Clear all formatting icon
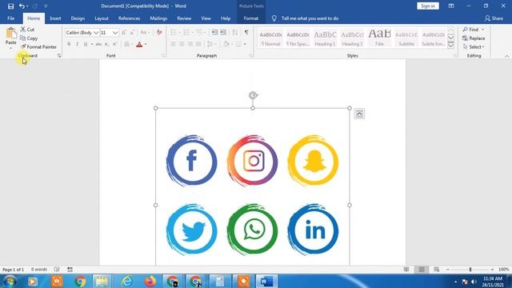Viewport: 512px width, 288px height. 159,33
